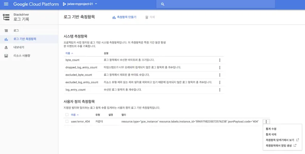Click the 필터 column header
The height and width of the screenshot is (154, 305).
(124, 115)
